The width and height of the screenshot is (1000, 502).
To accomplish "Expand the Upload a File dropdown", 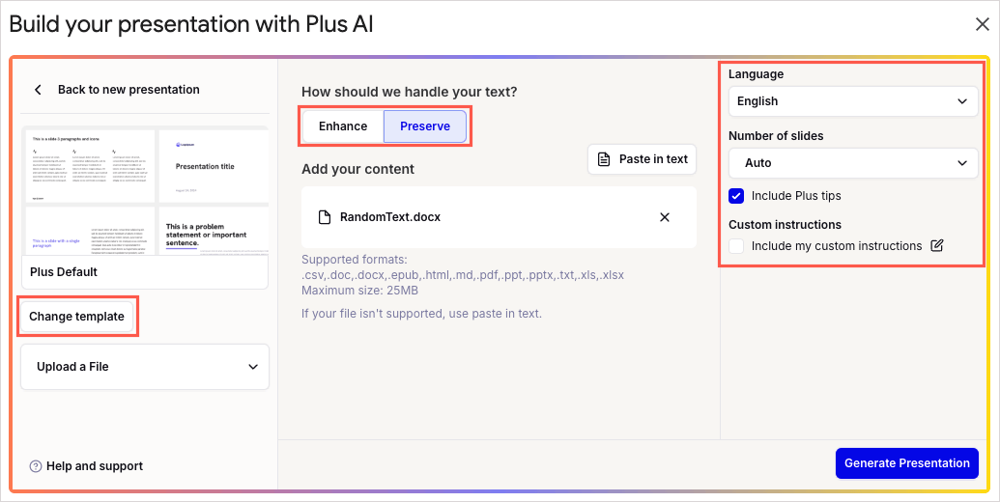I will [145, 367].
